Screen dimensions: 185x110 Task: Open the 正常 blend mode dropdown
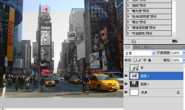154,53
